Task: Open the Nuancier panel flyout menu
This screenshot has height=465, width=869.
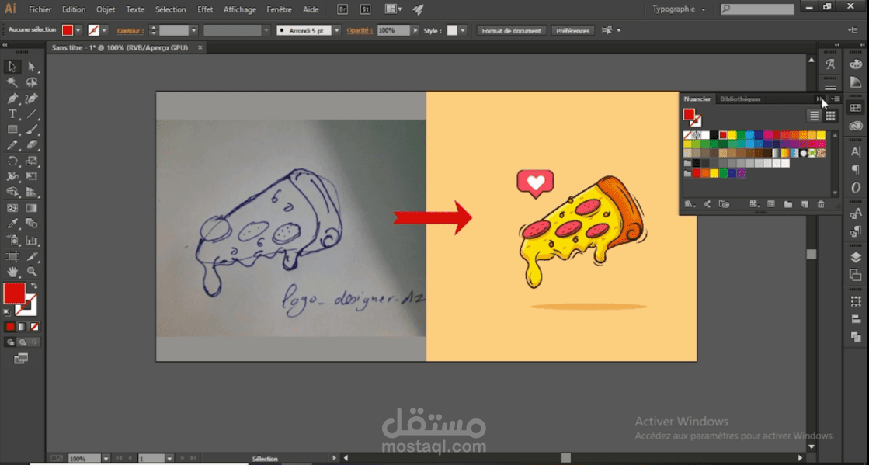Action: [834, 99]
